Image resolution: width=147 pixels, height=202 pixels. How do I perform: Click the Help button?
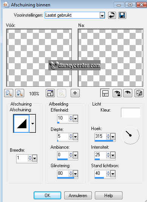point(108,196)
